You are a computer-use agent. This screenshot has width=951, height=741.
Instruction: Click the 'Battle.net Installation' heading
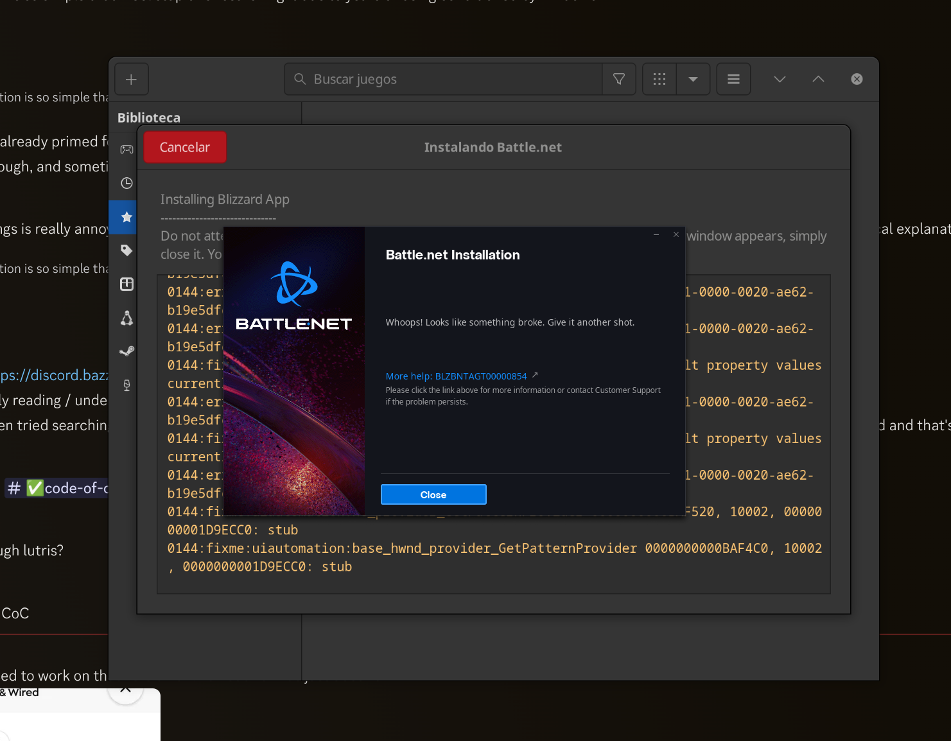tap(453, 255)
